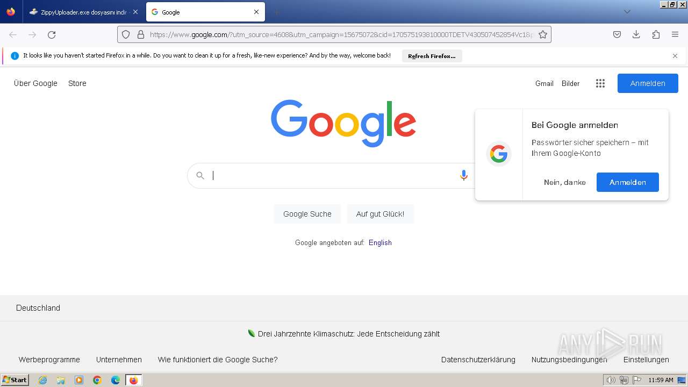This screenshot has width=688, height=387.
Task: Click the Google G icon in the popup
Action: (499, 154)
